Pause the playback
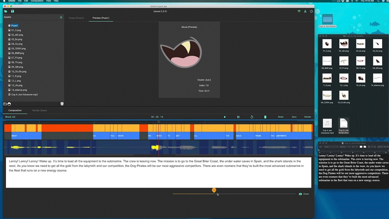The image size is (389, 219). [238, 117]
